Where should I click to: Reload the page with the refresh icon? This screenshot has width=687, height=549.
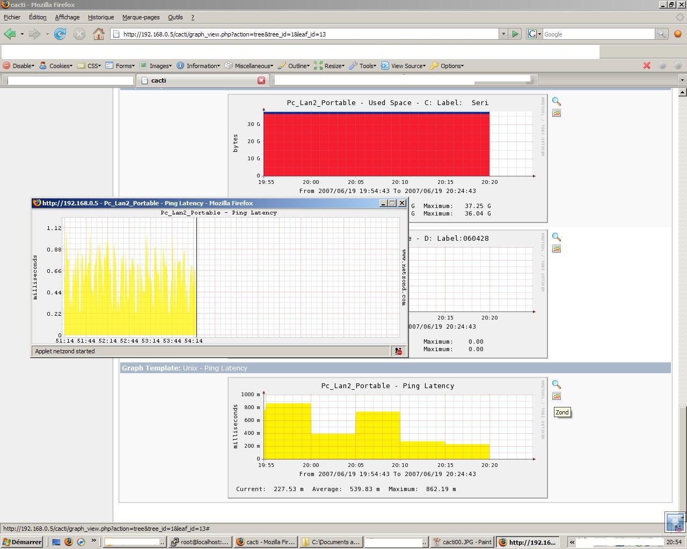(60, 34)
